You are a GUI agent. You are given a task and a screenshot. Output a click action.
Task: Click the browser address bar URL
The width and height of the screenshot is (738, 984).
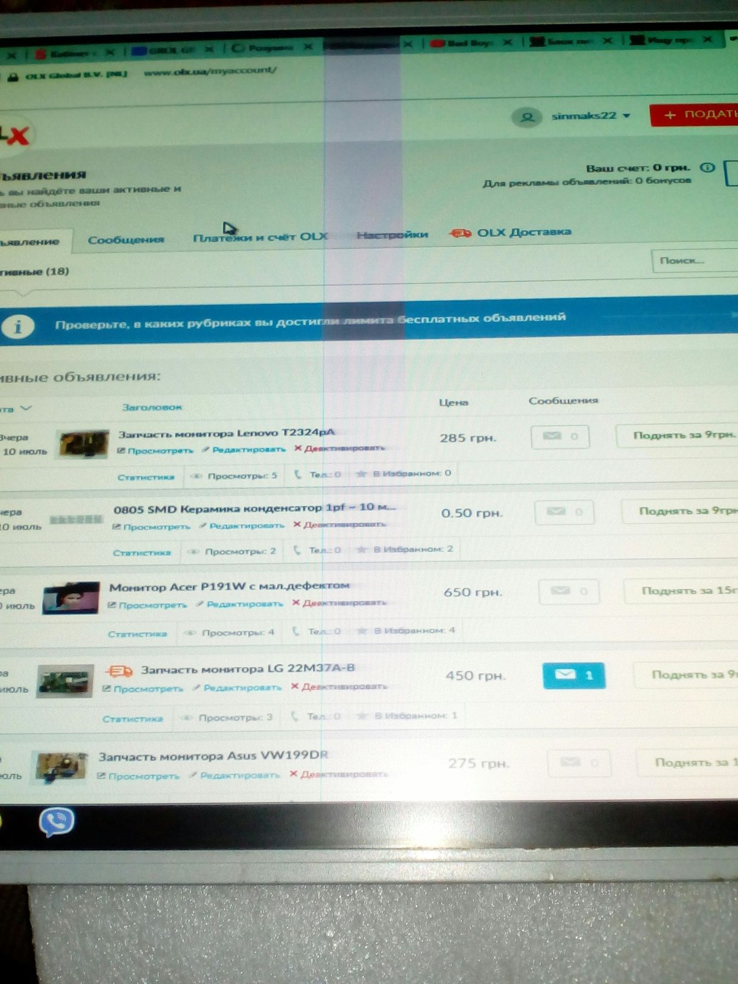(x=210, y=71)
